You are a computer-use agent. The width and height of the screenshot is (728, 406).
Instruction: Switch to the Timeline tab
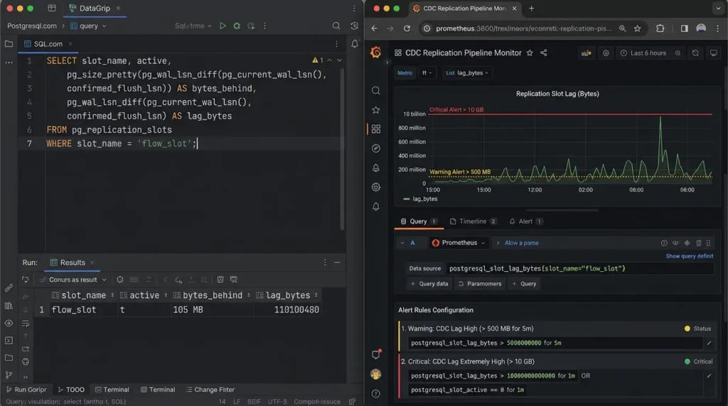point(473,221)
